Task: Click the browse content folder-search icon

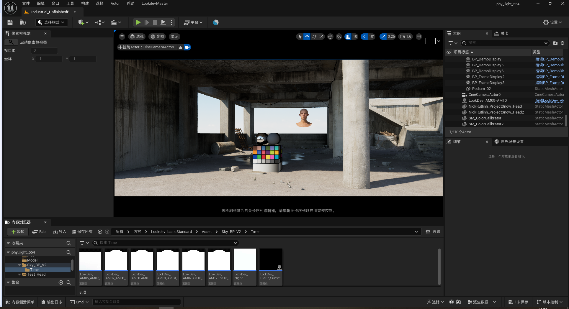Action: click(x=23, y=22)
